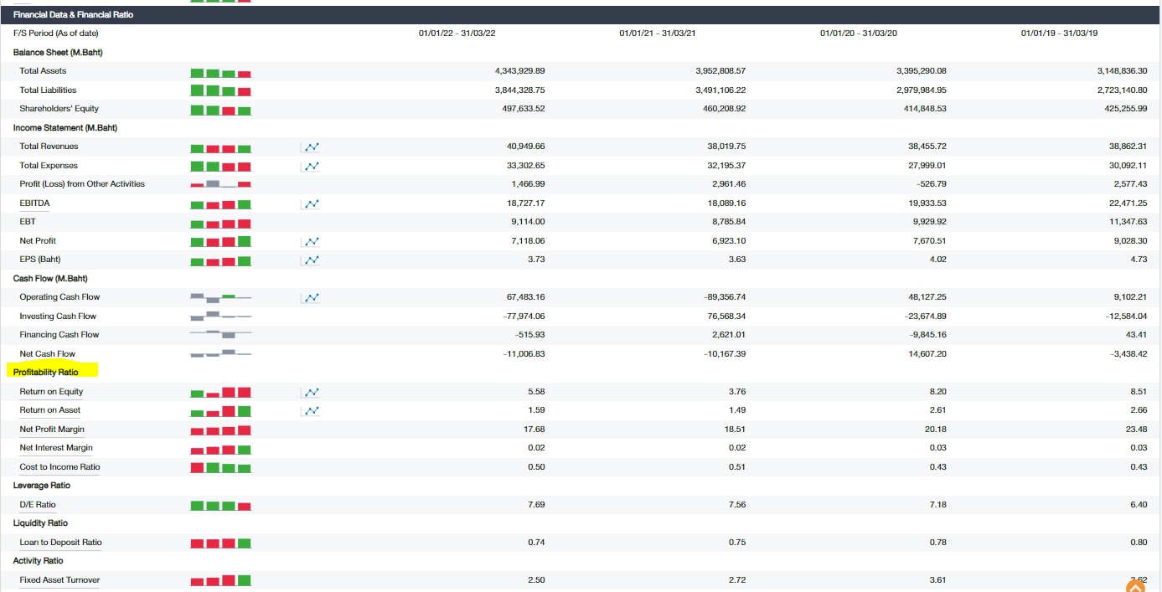View the EBITDA trend graph icon
The image size is (1162, 592).
point(310,203)
